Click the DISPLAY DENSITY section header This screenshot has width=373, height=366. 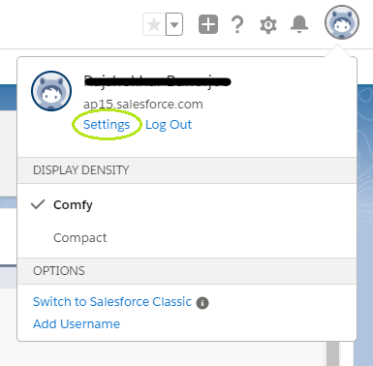pyautogui.click(x=187, y=170)
